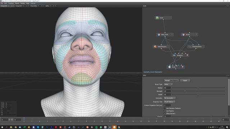Click the Strength value field

167,91
